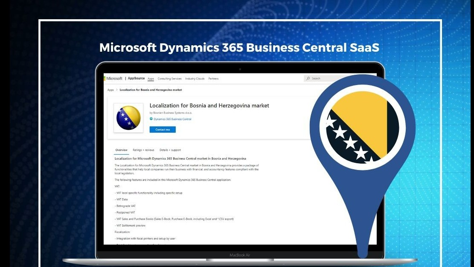Click 'by Bosnien Business Systems d.o.o.' publisher text
Image resolution: width=474 pixels, height=267 pixels.
pyautogui.click(x=171, y=113)
